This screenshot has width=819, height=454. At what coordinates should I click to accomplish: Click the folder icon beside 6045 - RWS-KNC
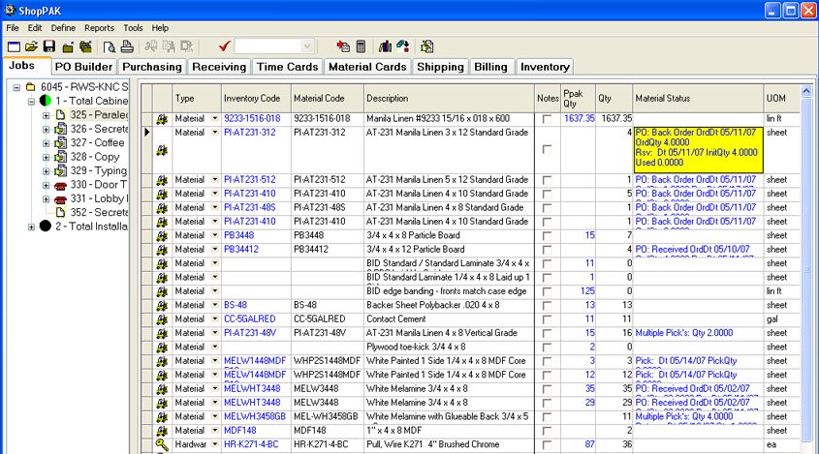31,86
